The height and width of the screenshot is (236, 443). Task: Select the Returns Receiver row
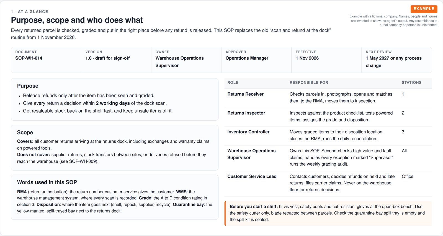click(x=328, y=98)
